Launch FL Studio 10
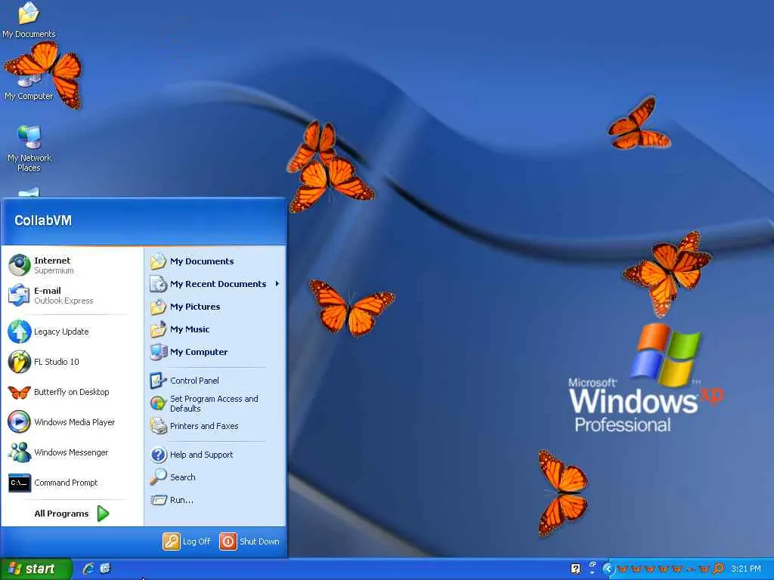Viewport: 774px width, 580px height. tap(72, 362)
